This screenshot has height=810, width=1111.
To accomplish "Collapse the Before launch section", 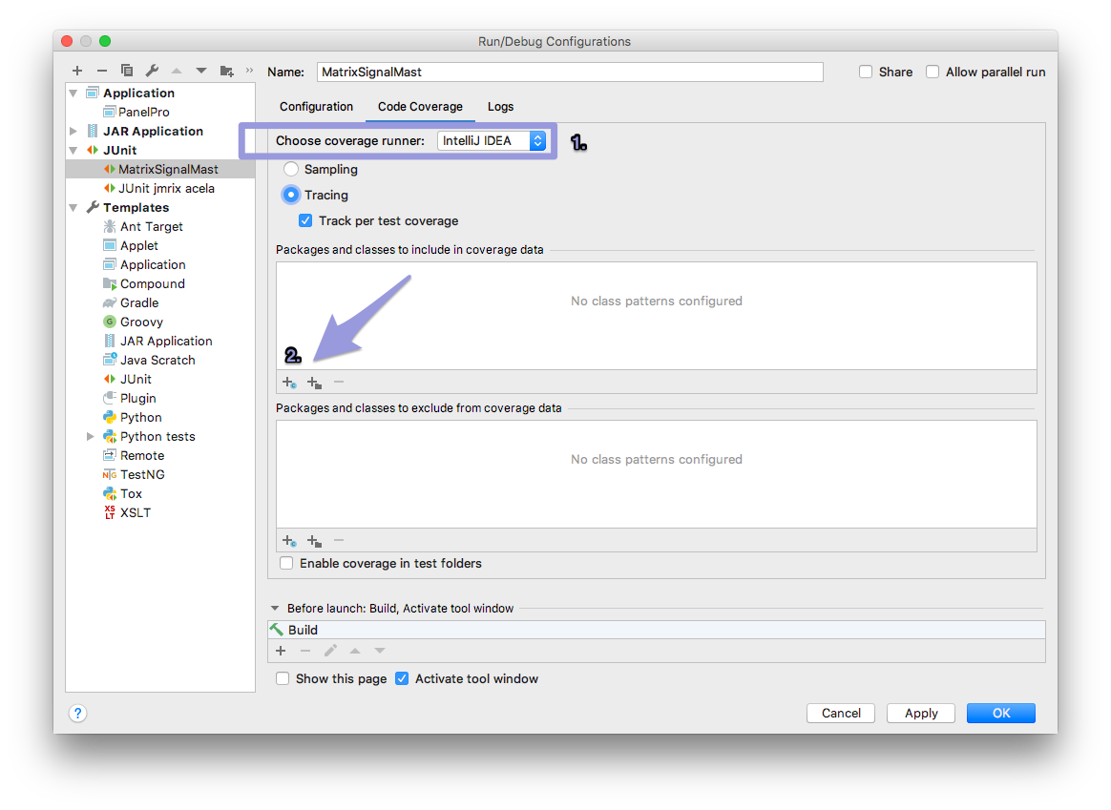I will click(276, 608).
